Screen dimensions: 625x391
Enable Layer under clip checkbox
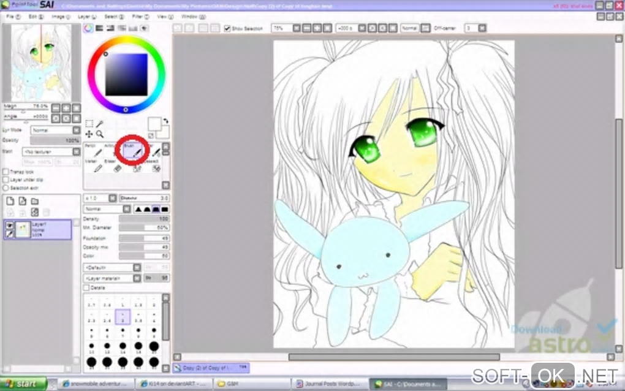click(x=6, y=180)
